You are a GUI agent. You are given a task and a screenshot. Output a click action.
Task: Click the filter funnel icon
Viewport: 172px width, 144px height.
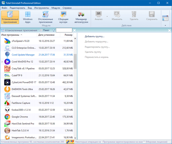[53, 30]
